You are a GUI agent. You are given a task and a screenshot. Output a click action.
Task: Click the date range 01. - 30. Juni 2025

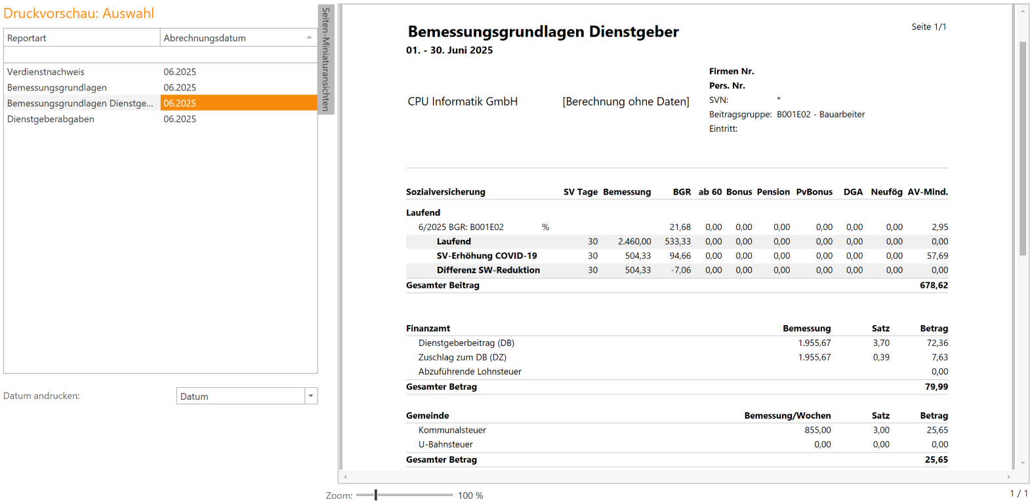tap(449, 50)
